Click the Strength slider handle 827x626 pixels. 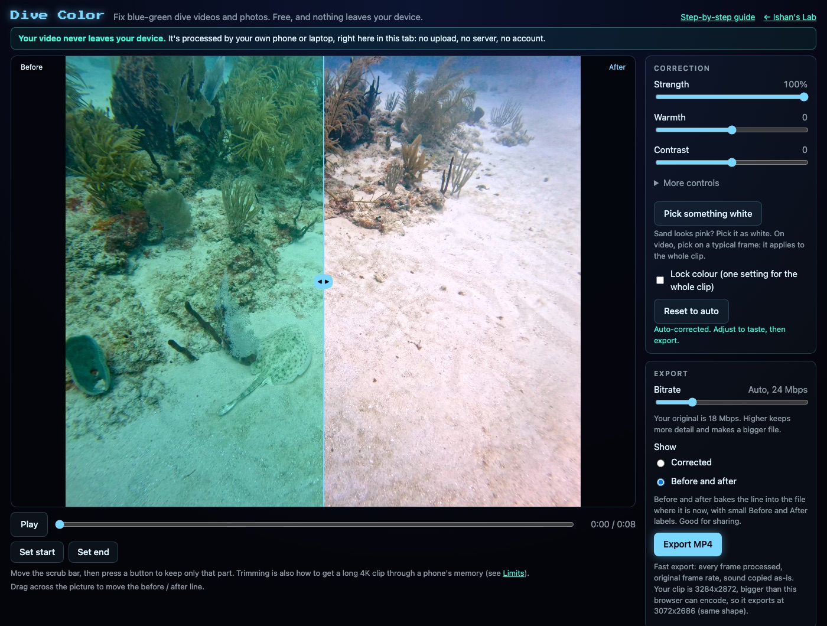(x=804, y=97)
